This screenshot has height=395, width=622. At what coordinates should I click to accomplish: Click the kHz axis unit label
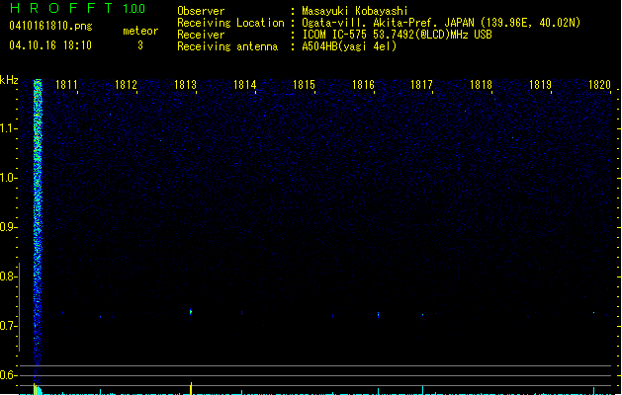[9, 80]
